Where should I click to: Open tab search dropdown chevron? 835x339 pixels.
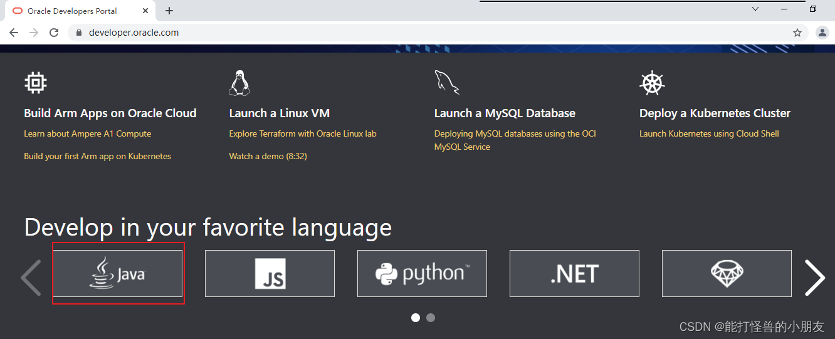(x=755, y=9)
